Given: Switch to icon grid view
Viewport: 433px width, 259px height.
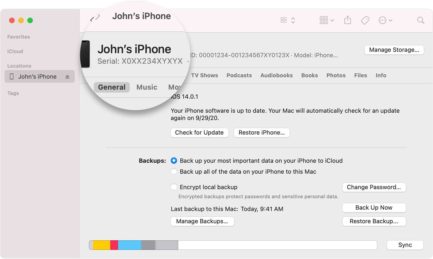Looking at the screenshot, I should (283, 20).
